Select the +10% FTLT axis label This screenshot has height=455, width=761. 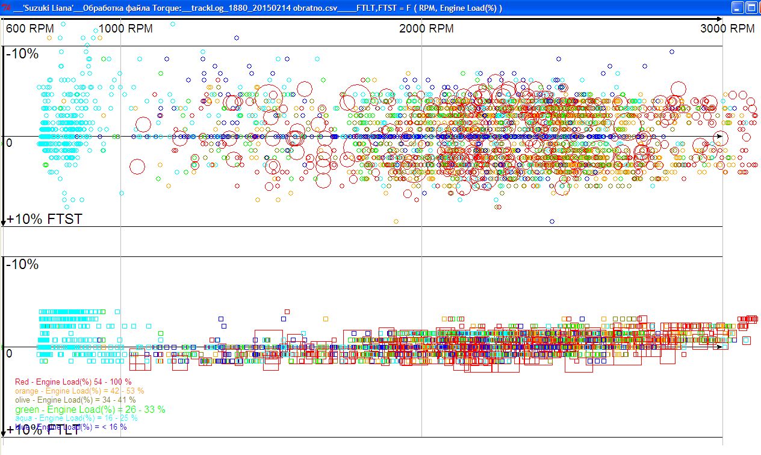coord(43,430)
